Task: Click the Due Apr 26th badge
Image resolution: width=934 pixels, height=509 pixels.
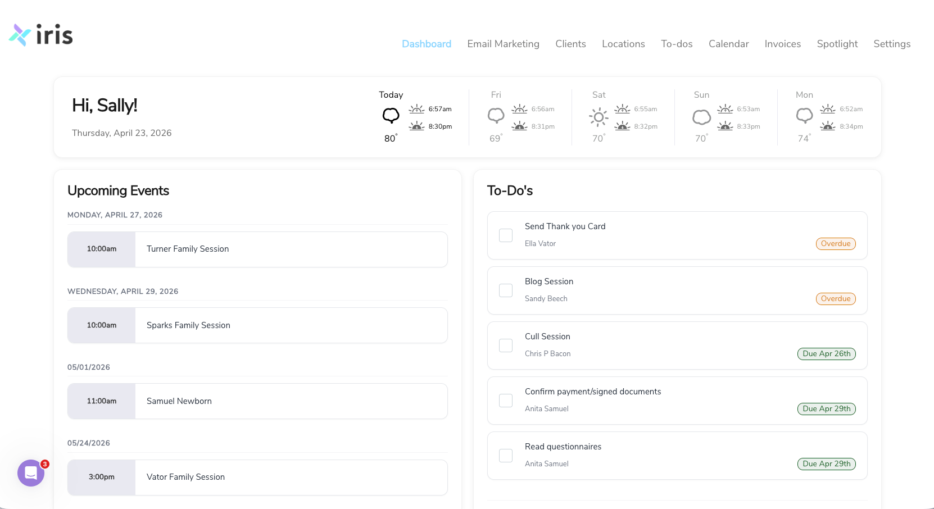Action: coord(826,353)
